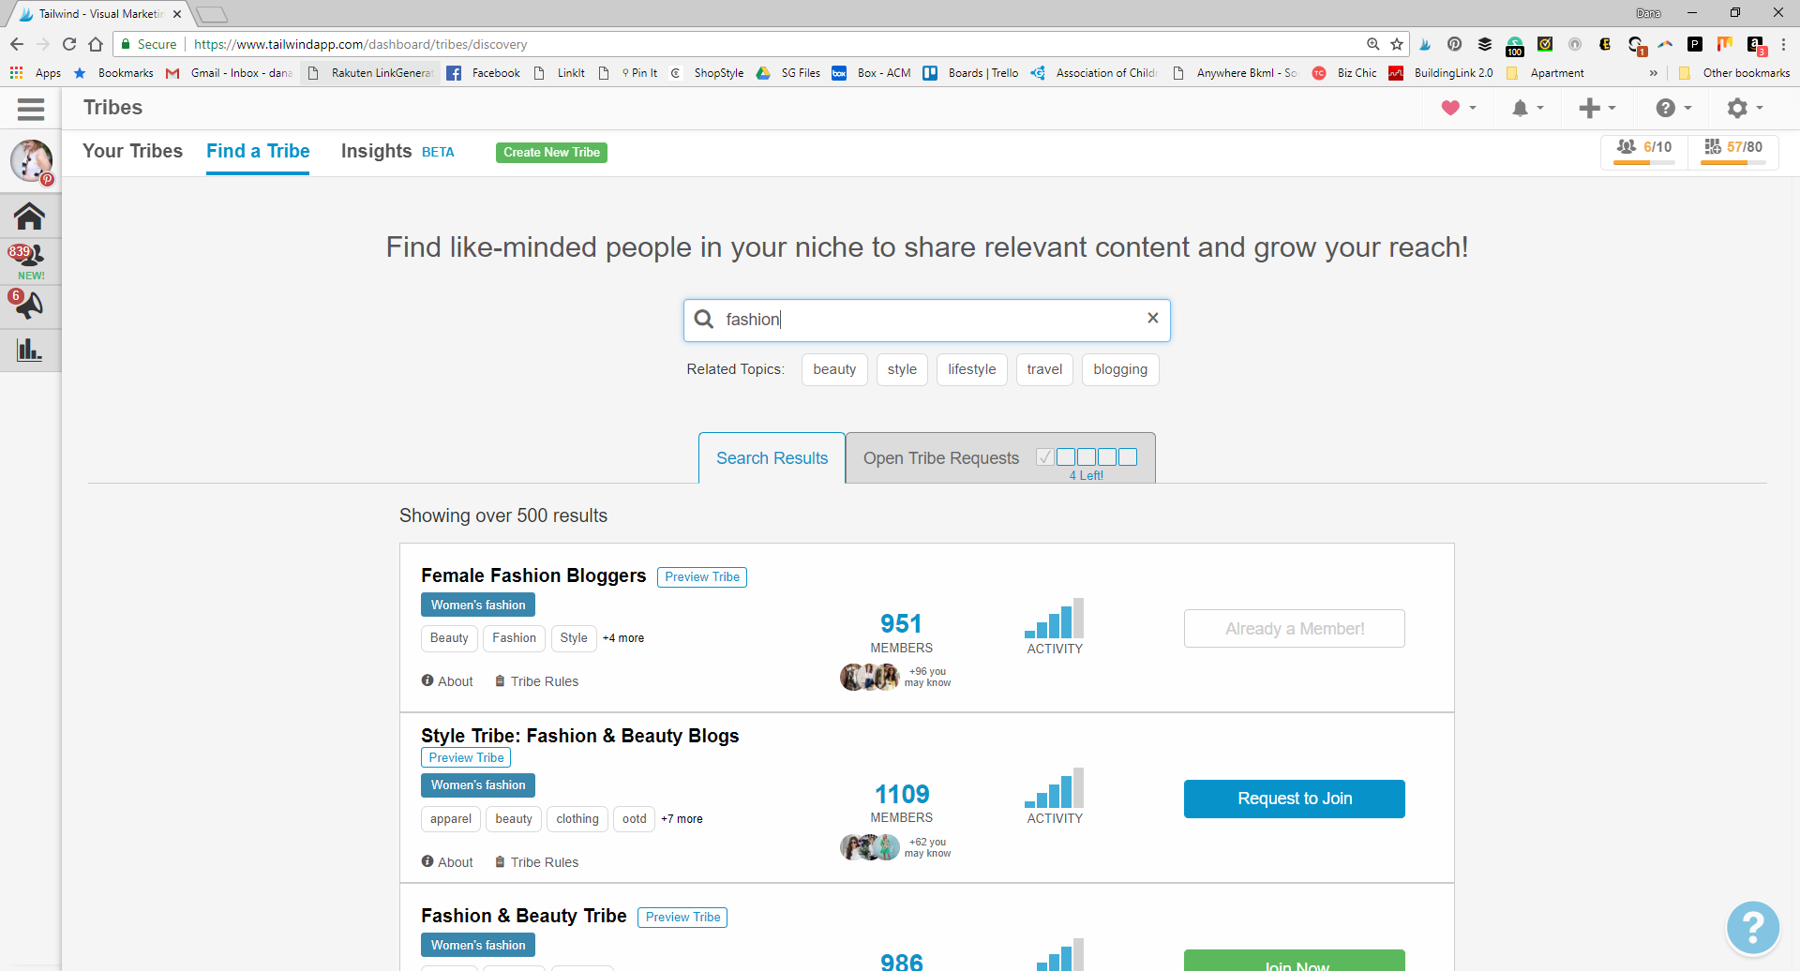Image resolution: width=1800 pixels, height=971 pixels.
Task: Bookmark this page with the star icon
Action: [1397, 44]
